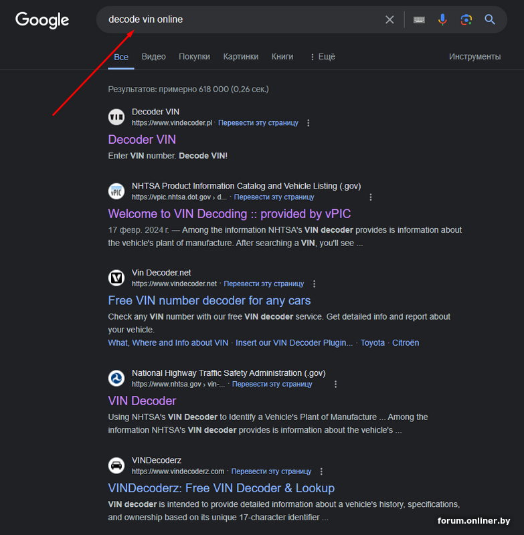Click the VINDecoderz car favicon

pos(116,465)
